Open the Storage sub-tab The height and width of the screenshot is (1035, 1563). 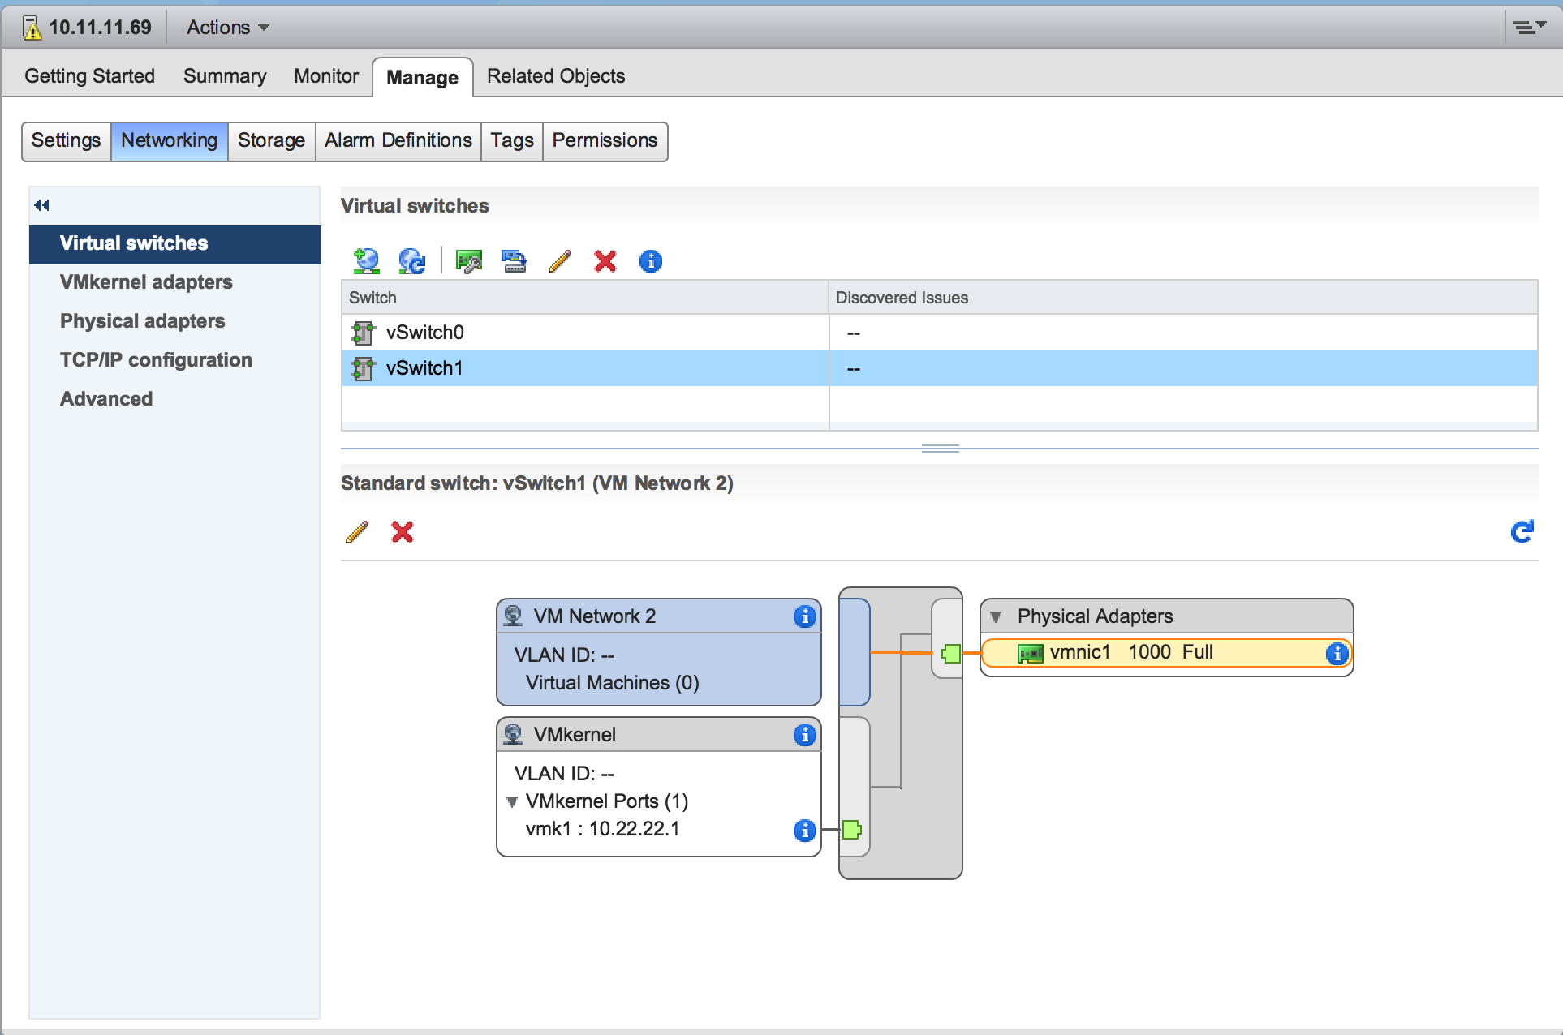[x=271, y=141]
